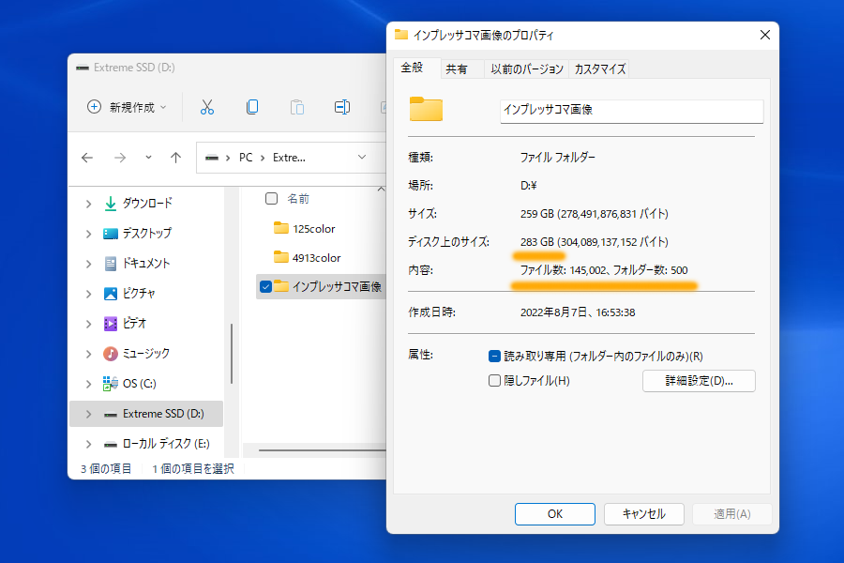Click PC in the address breadcrumb
This screenshot has width=844, height=563.
[x=246, y=158]
